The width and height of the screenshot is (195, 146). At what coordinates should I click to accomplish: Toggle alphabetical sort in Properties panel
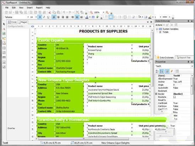pyautogui.click(x=162, y=71)
